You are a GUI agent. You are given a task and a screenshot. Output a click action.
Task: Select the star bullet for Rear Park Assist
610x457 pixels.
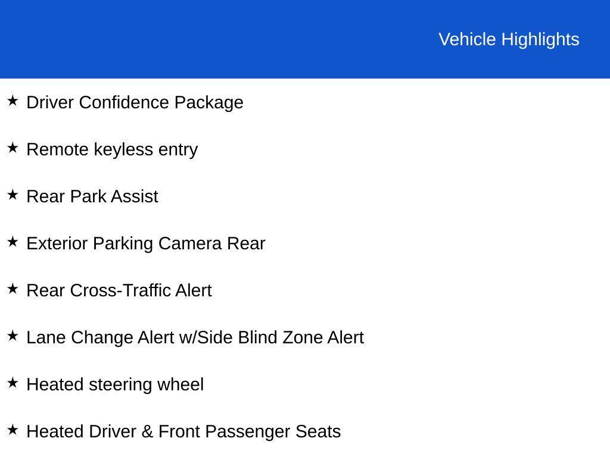point(13,195)
